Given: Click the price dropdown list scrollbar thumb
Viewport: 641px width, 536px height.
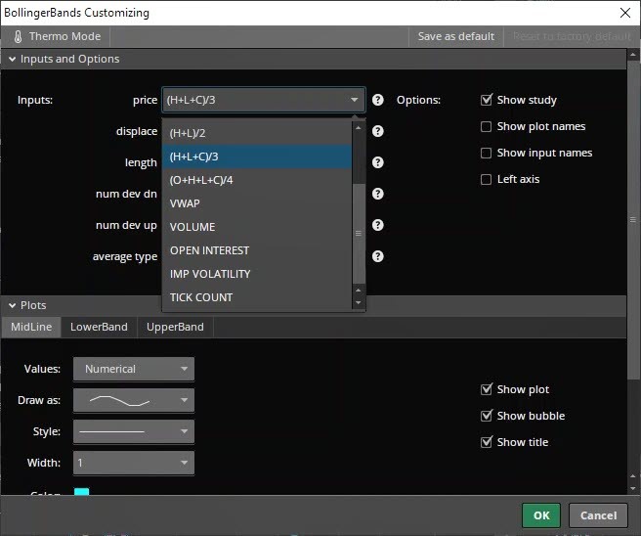Looking at the screenshot, I should point(359,233).
